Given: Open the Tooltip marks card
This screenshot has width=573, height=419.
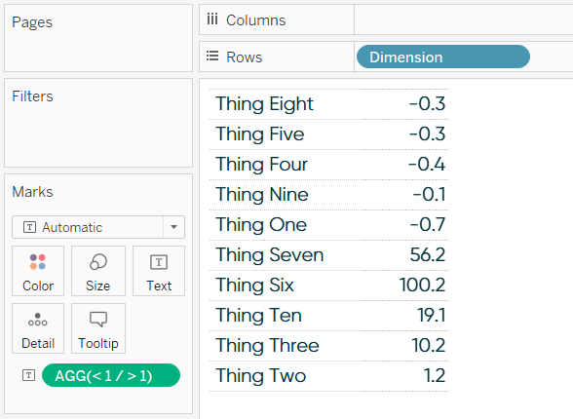Looking at the screenshot, I should point(97,328).
